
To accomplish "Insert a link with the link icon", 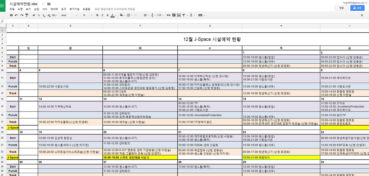I will click(x=169, y=15).
